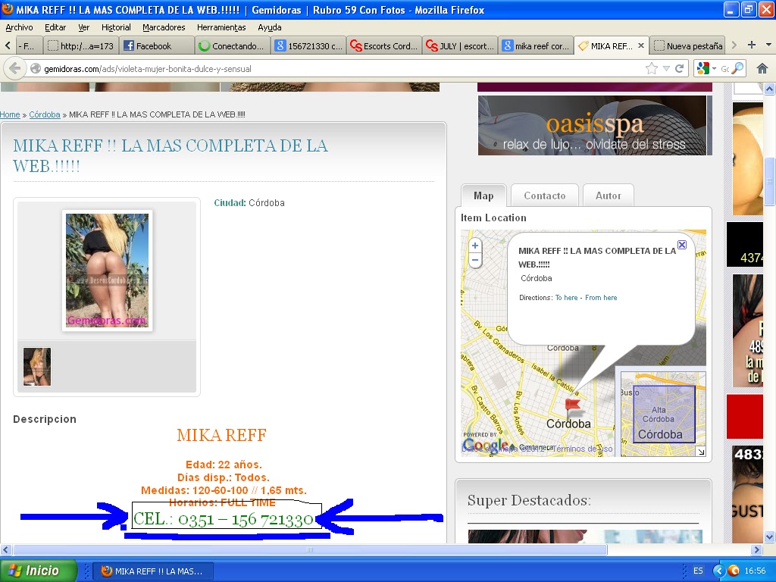Viewport: 776px width, 582px height.
Task: Expand the system tray hidden icons
Action: 718,571
